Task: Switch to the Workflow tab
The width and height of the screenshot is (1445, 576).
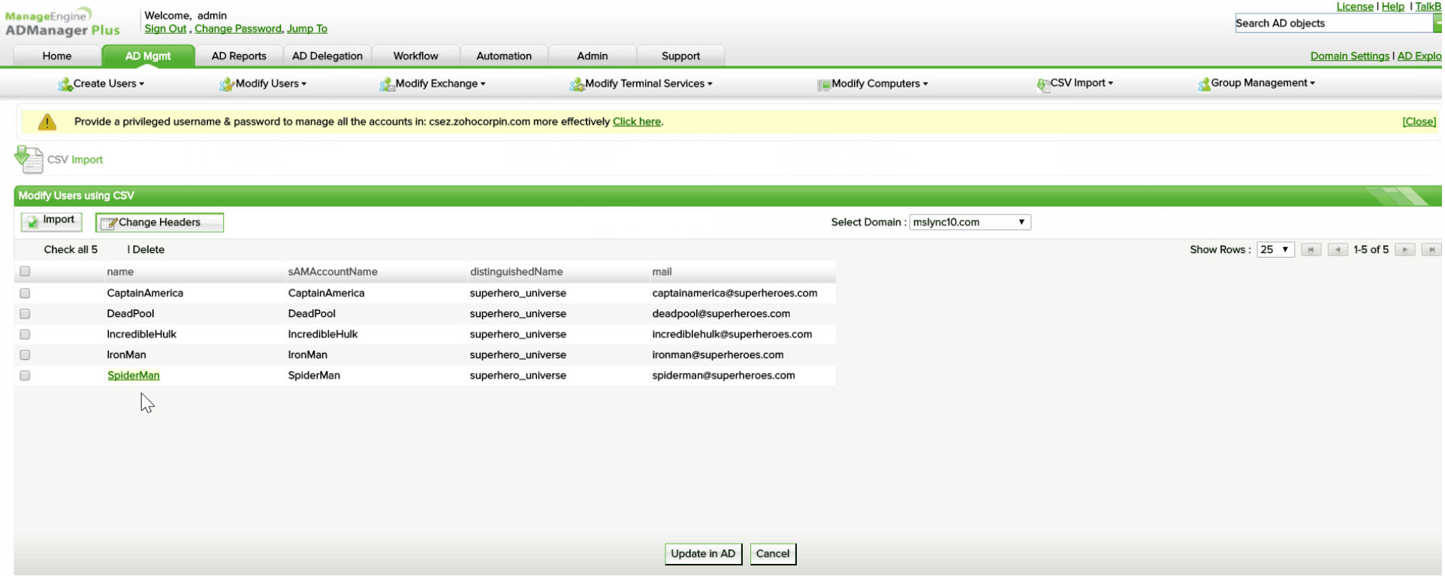Action: point(416,56)
